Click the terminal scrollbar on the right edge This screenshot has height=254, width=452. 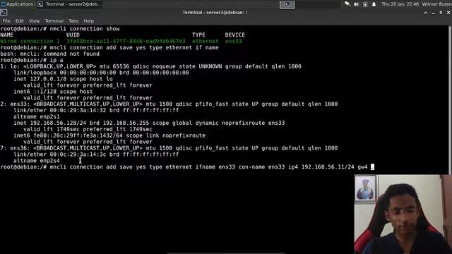pyautogui.click(x=450, y=99)
